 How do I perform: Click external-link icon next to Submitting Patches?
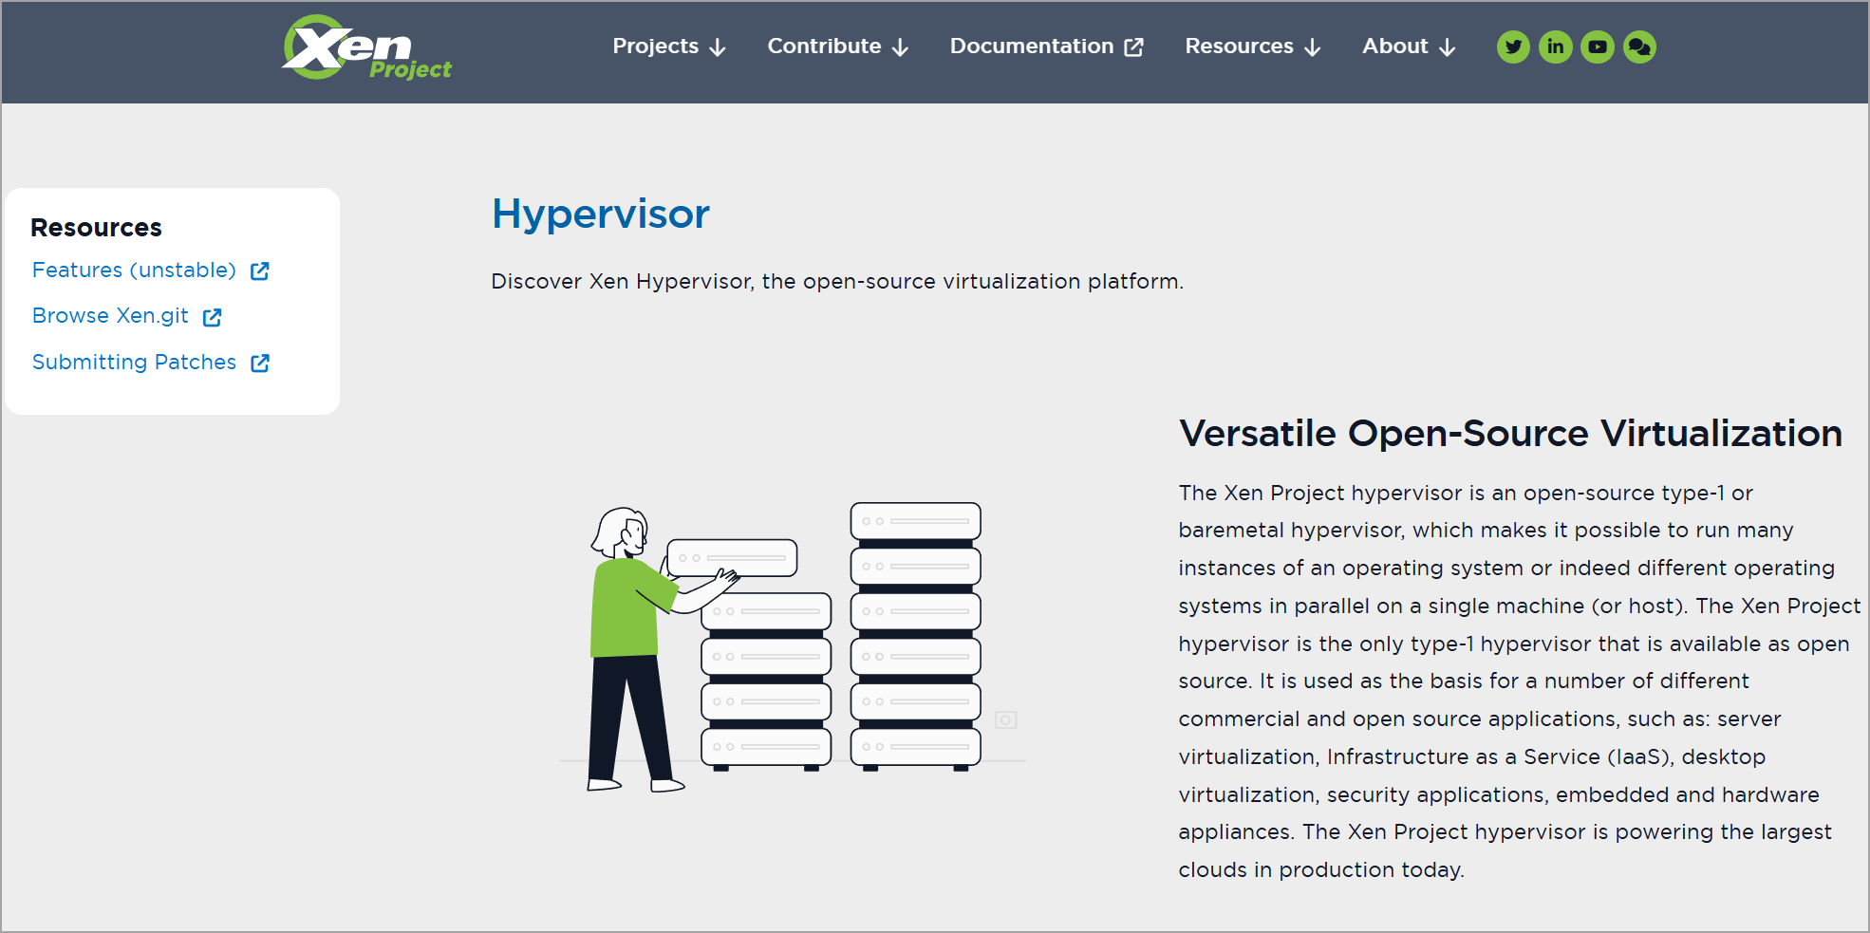(260, 364)
